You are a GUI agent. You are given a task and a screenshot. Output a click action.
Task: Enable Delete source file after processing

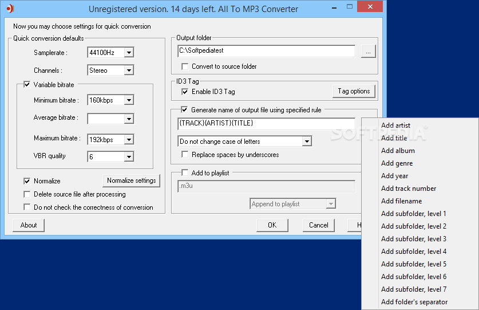(27, 194)
